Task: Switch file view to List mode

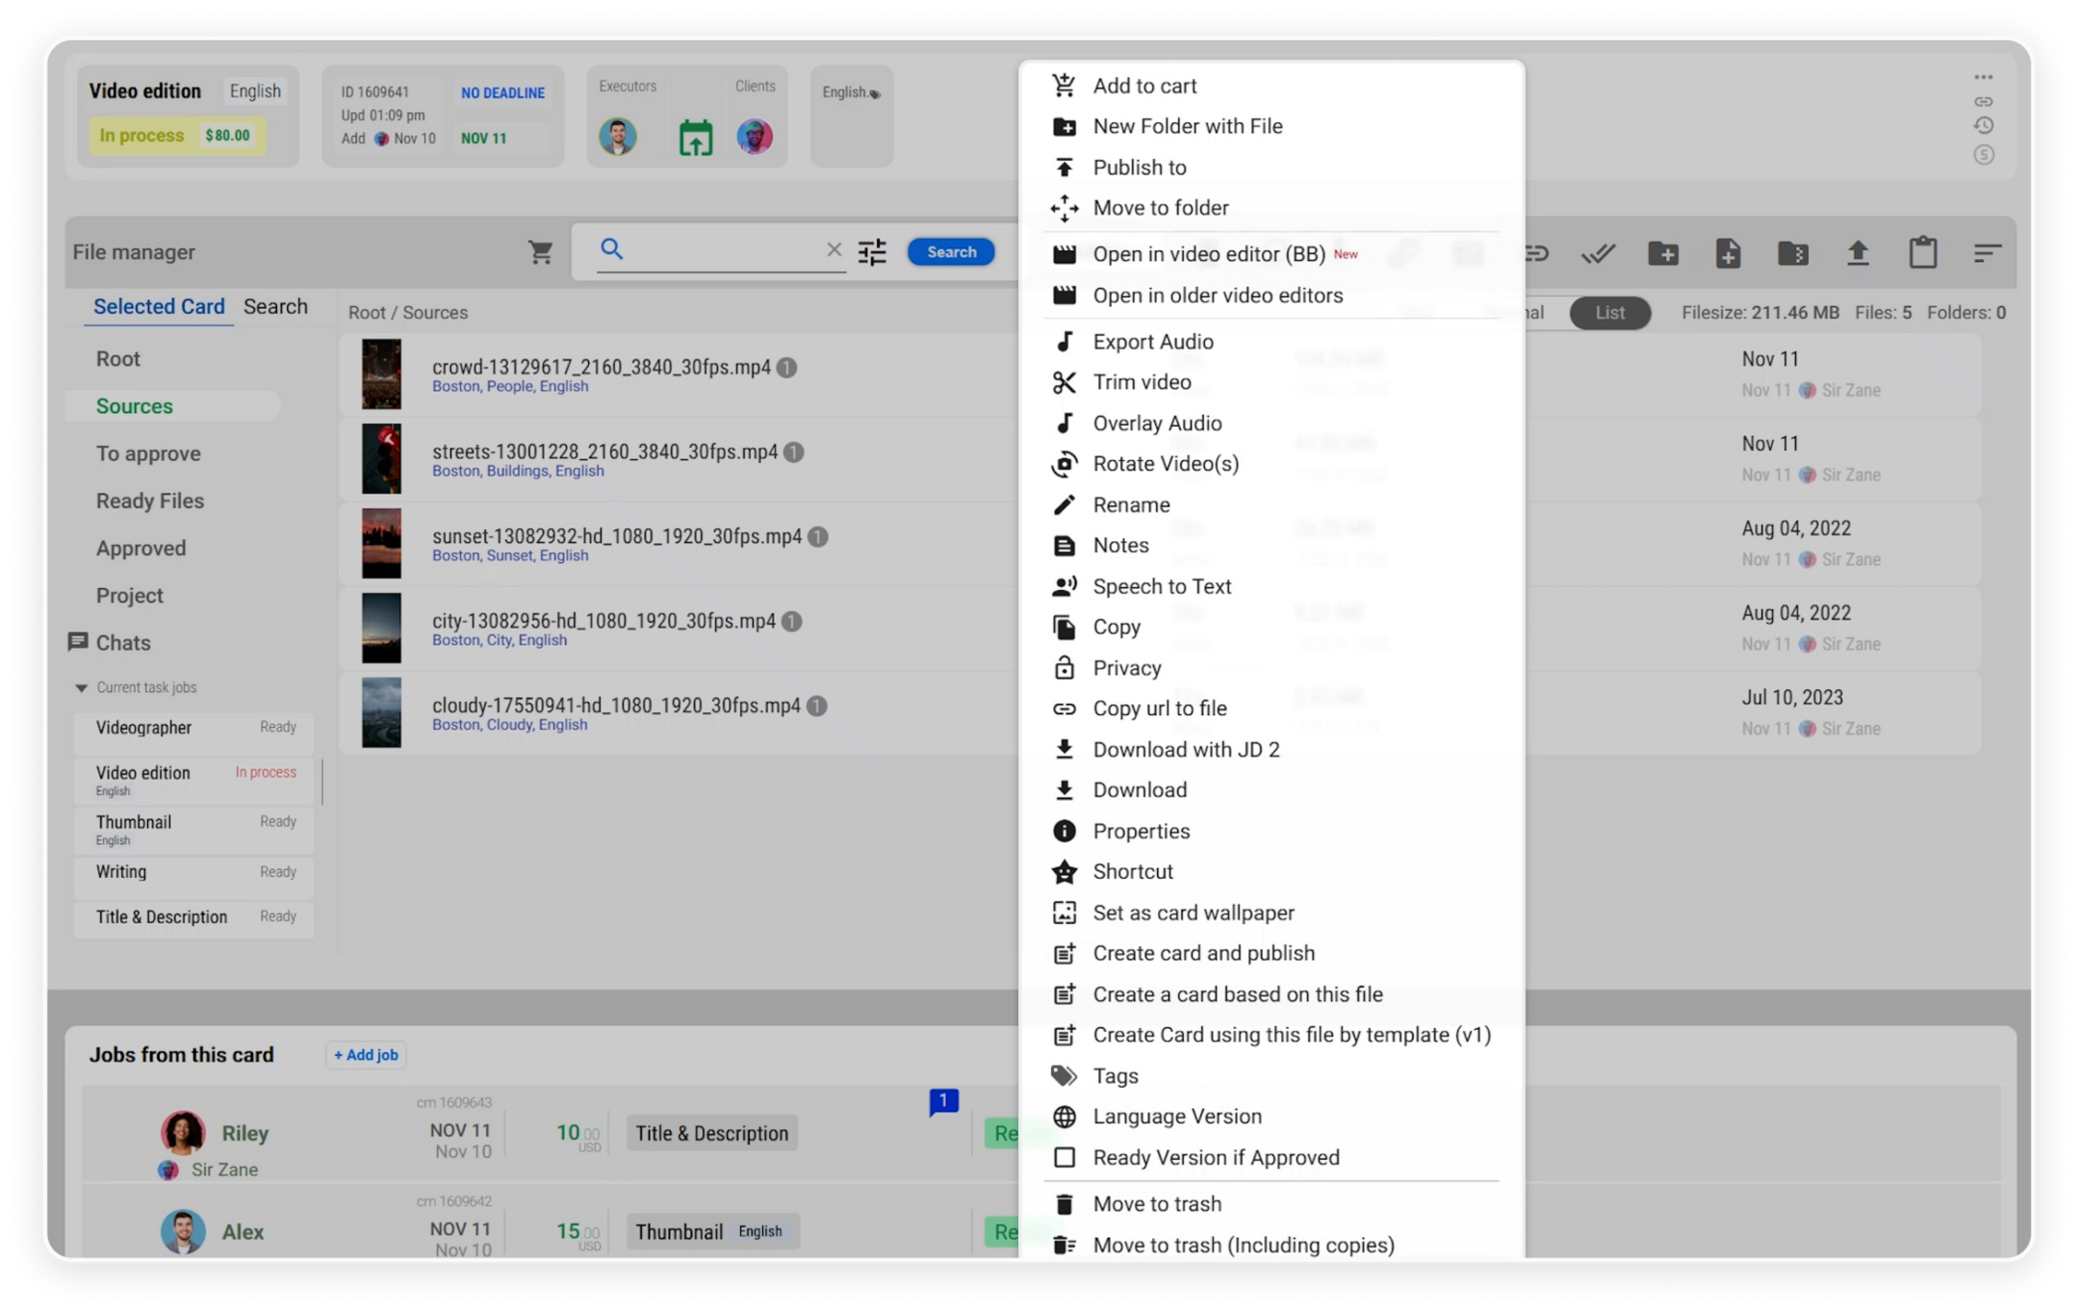Action: (x=1609, y=313)
